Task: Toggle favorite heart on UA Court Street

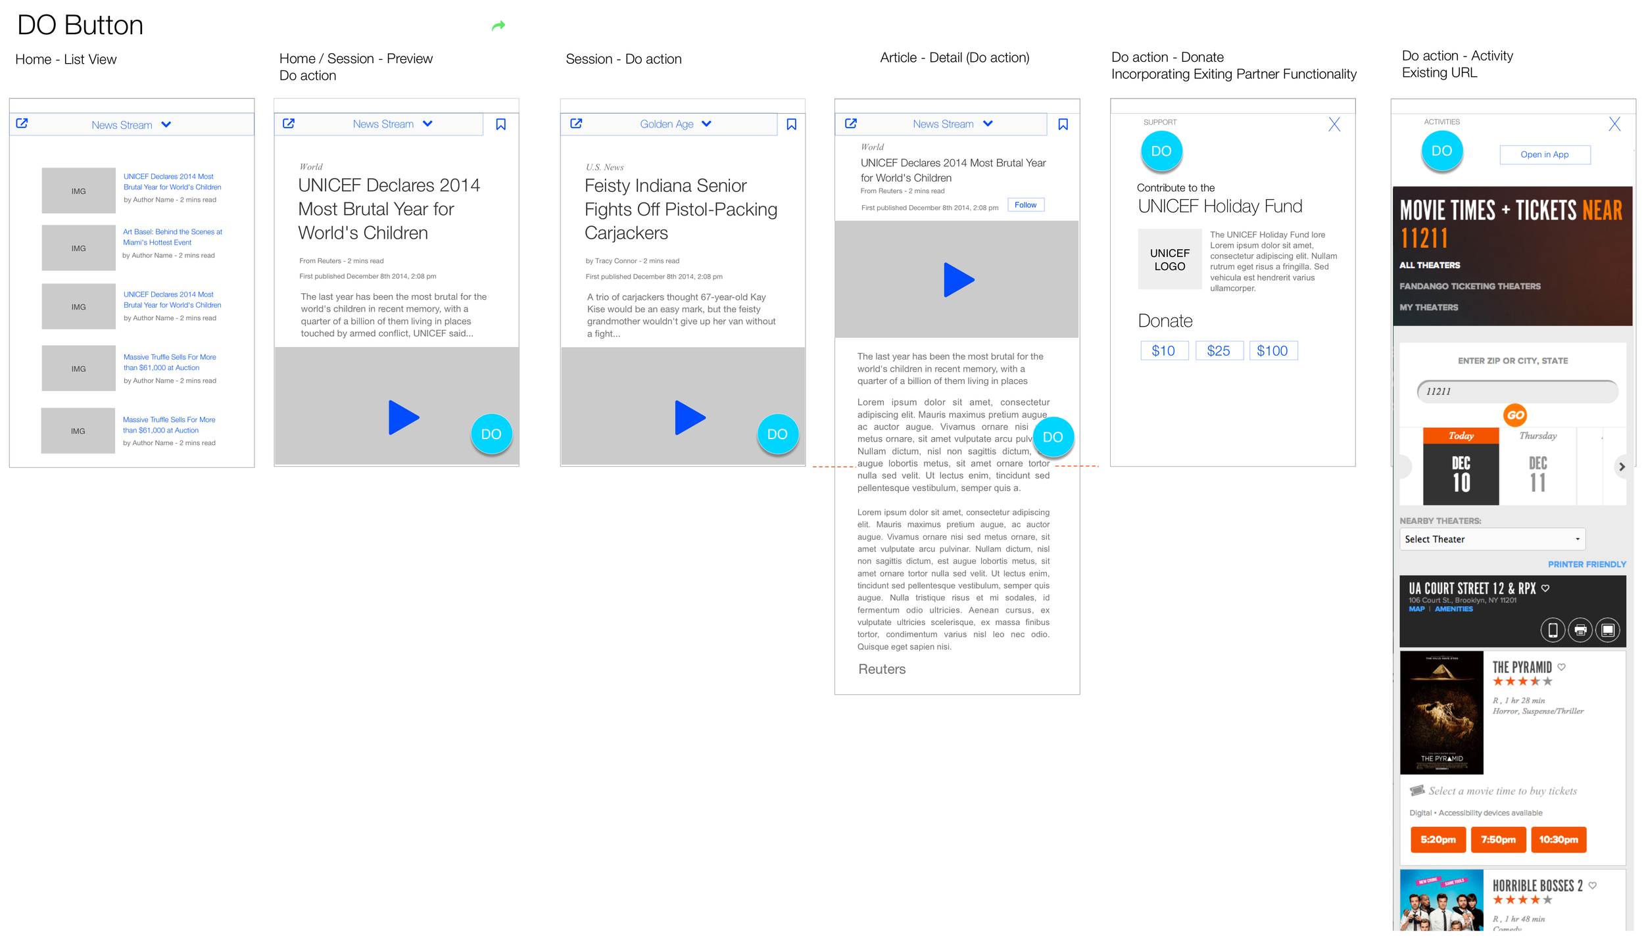Action: pos(1545,588)
